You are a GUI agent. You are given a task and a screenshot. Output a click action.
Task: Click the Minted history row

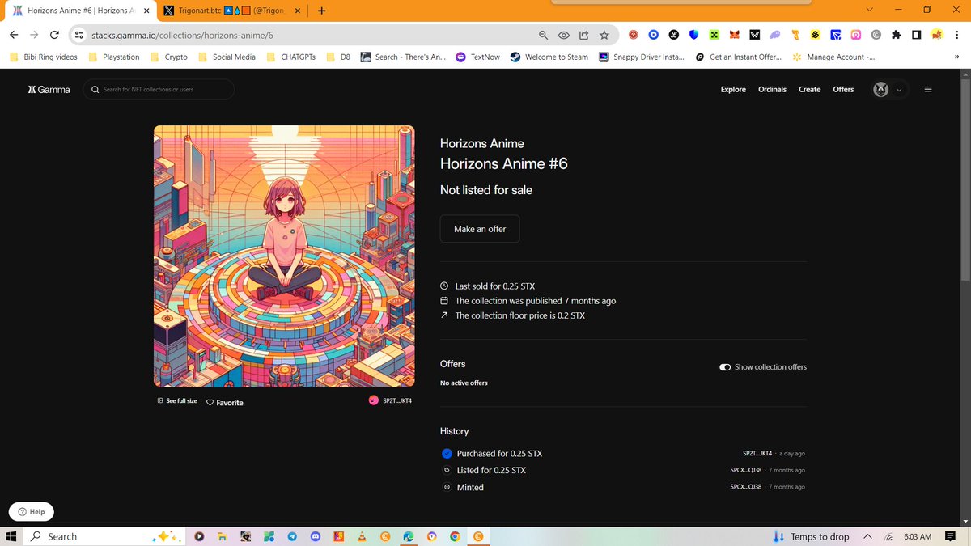(623, 487)
